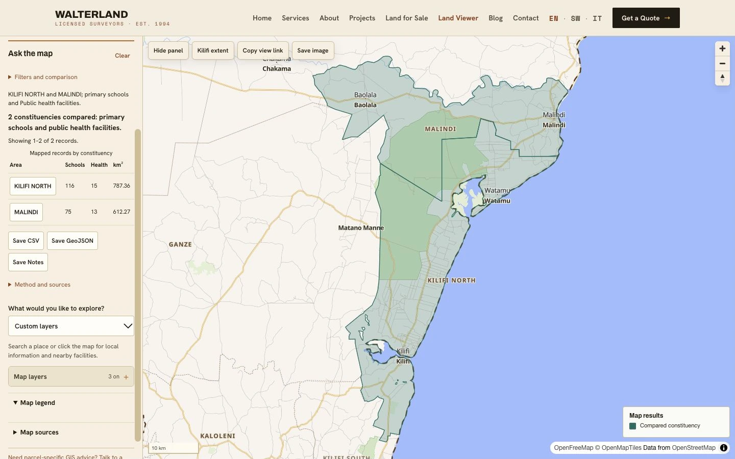Open Land for Sale page
The height and width of the screenshot is (459, 735).
[407, 18]
